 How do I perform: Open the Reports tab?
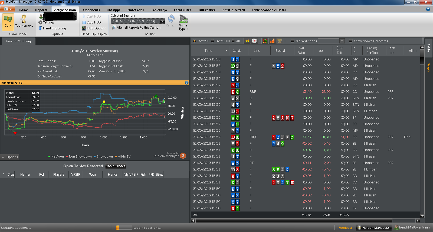click(41, 10)
